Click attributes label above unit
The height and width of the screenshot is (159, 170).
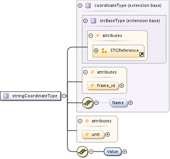[x=102, y=121]
